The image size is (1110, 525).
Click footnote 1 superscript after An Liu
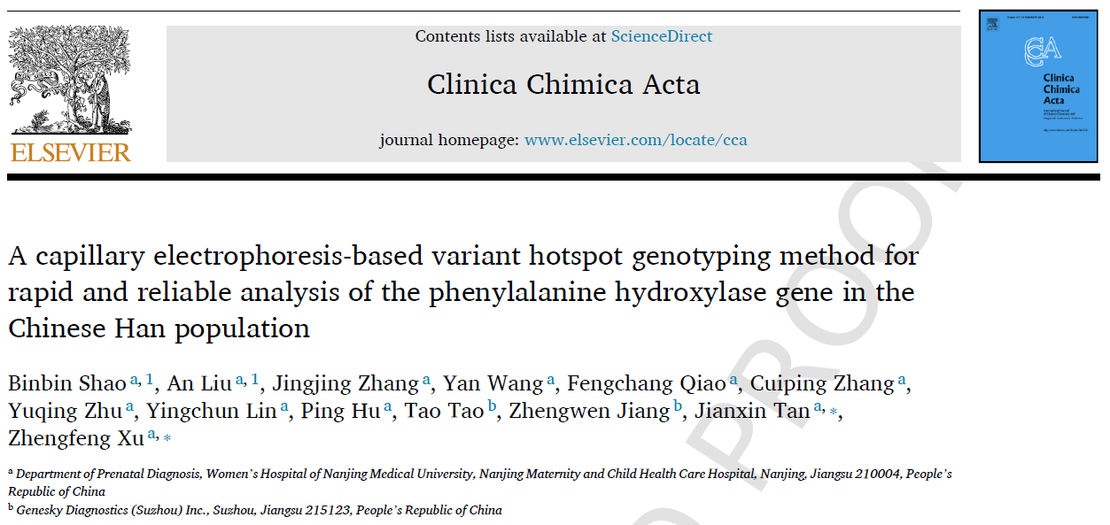[255, 380]
